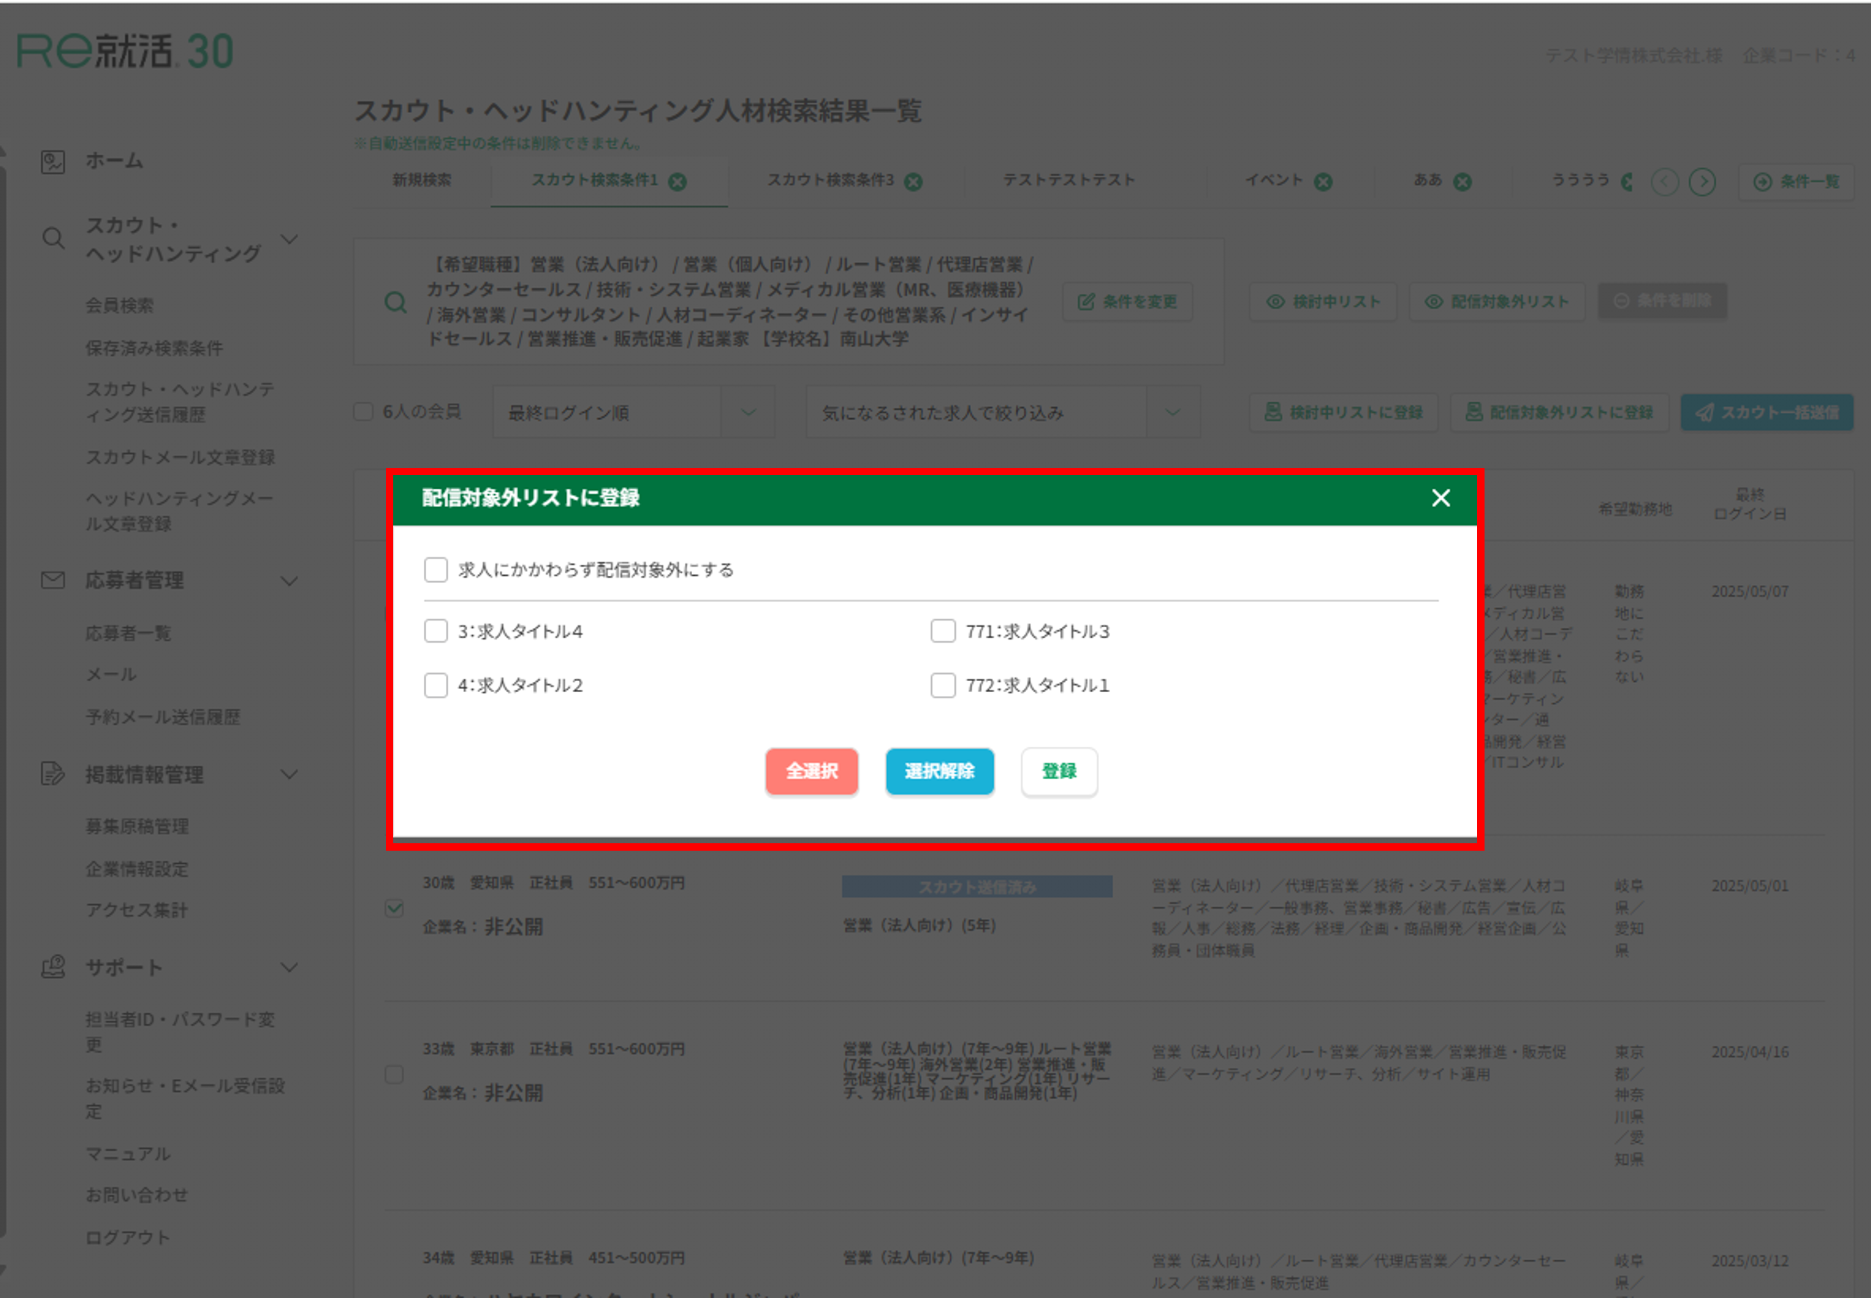Open 保存済み検索条件 in the sidebar
This screenshot has height=1298, width=1871.
(154, 348)
